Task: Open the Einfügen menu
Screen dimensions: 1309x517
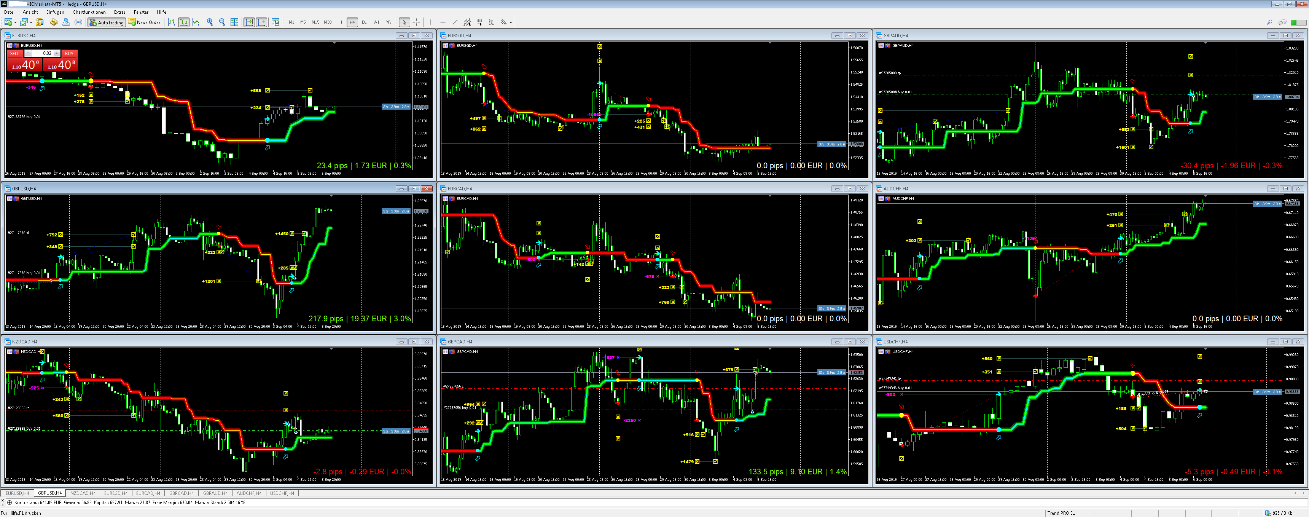Action: tap(56, 12)
